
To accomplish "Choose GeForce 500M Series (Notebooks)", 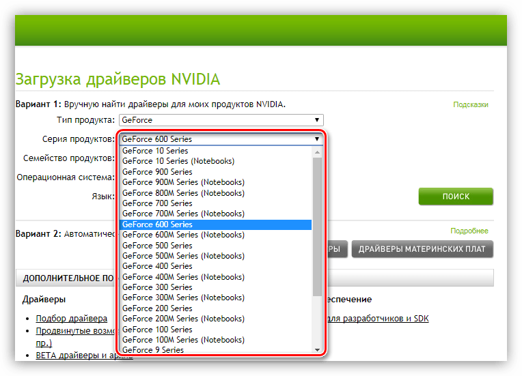I will [216, 256].
